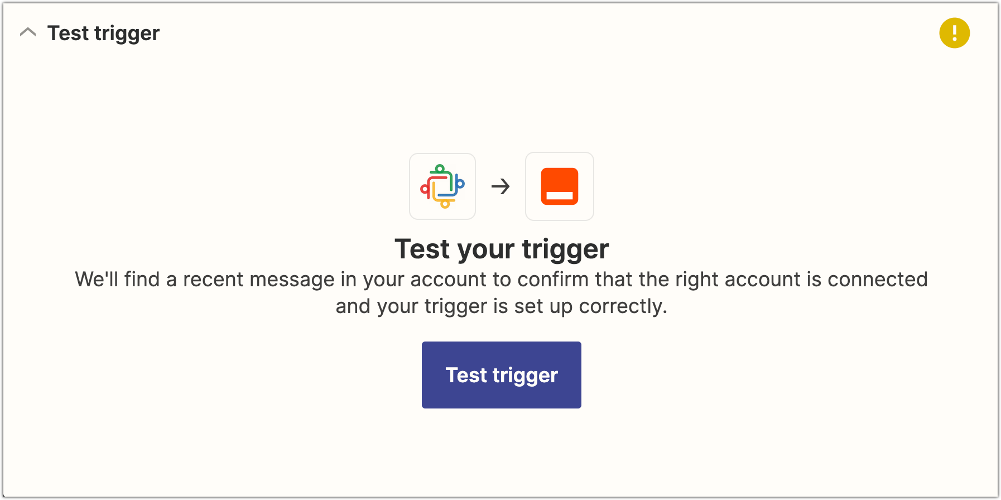Click the yellow warning exclamation icon
The height and width of the screenshot is (500, 1001).
point(954,33)
